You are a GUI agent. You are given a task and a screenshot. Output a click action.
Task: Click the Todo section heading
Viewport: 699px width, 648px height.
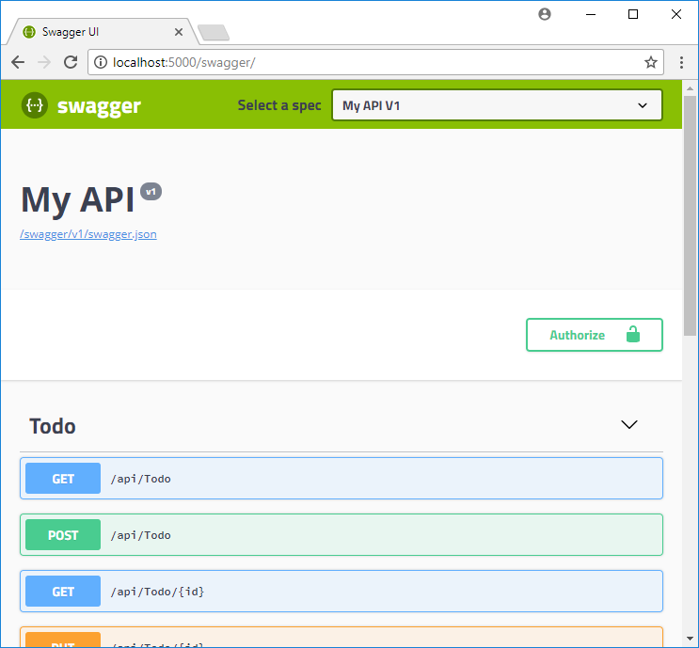[x=53, y=426]
